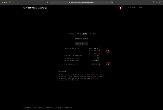The height and width of the screenshot is (110, 163).
Task: Select the 1 MONTH withdraw pool
Action: (x=94, y=48)
